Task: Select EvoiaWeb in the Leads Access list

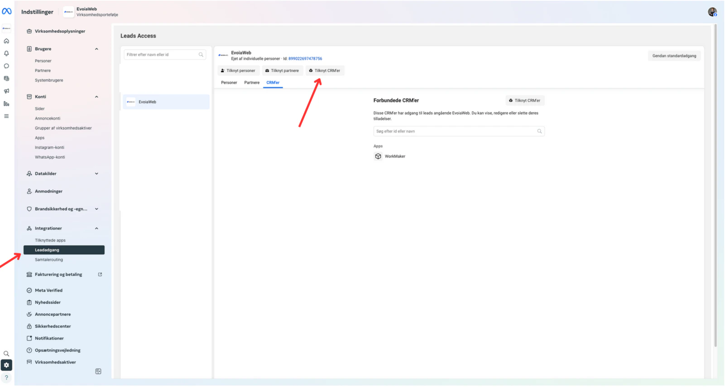Action: coord(166,102)
